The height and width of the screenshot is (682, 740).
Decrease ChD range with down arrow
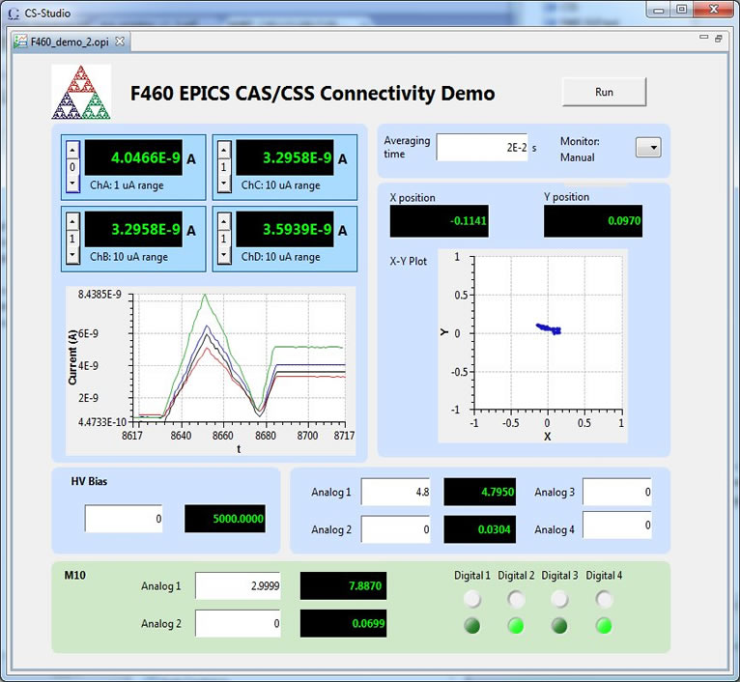point(223,255)
